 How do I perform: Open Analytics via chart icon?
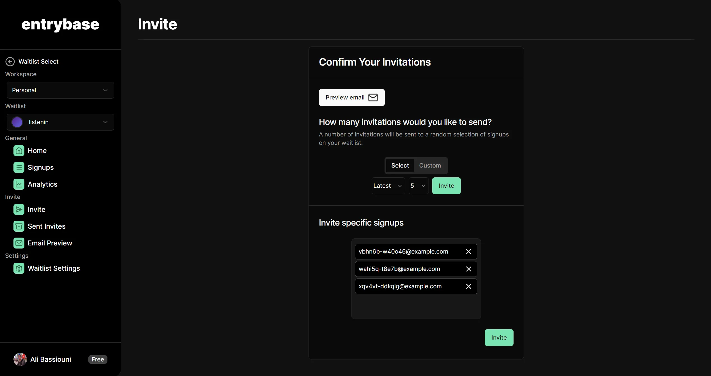tap(19, 184)
